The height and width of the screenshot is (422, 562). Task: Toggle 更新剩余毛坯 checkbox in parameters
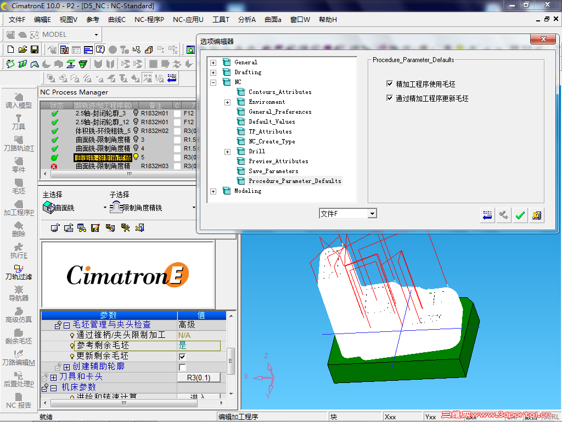[x=182, y=356]
